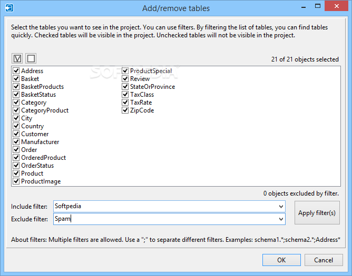Toggle the StateOrProvince table checkbox
352x276 pixels.
point(125,86)
